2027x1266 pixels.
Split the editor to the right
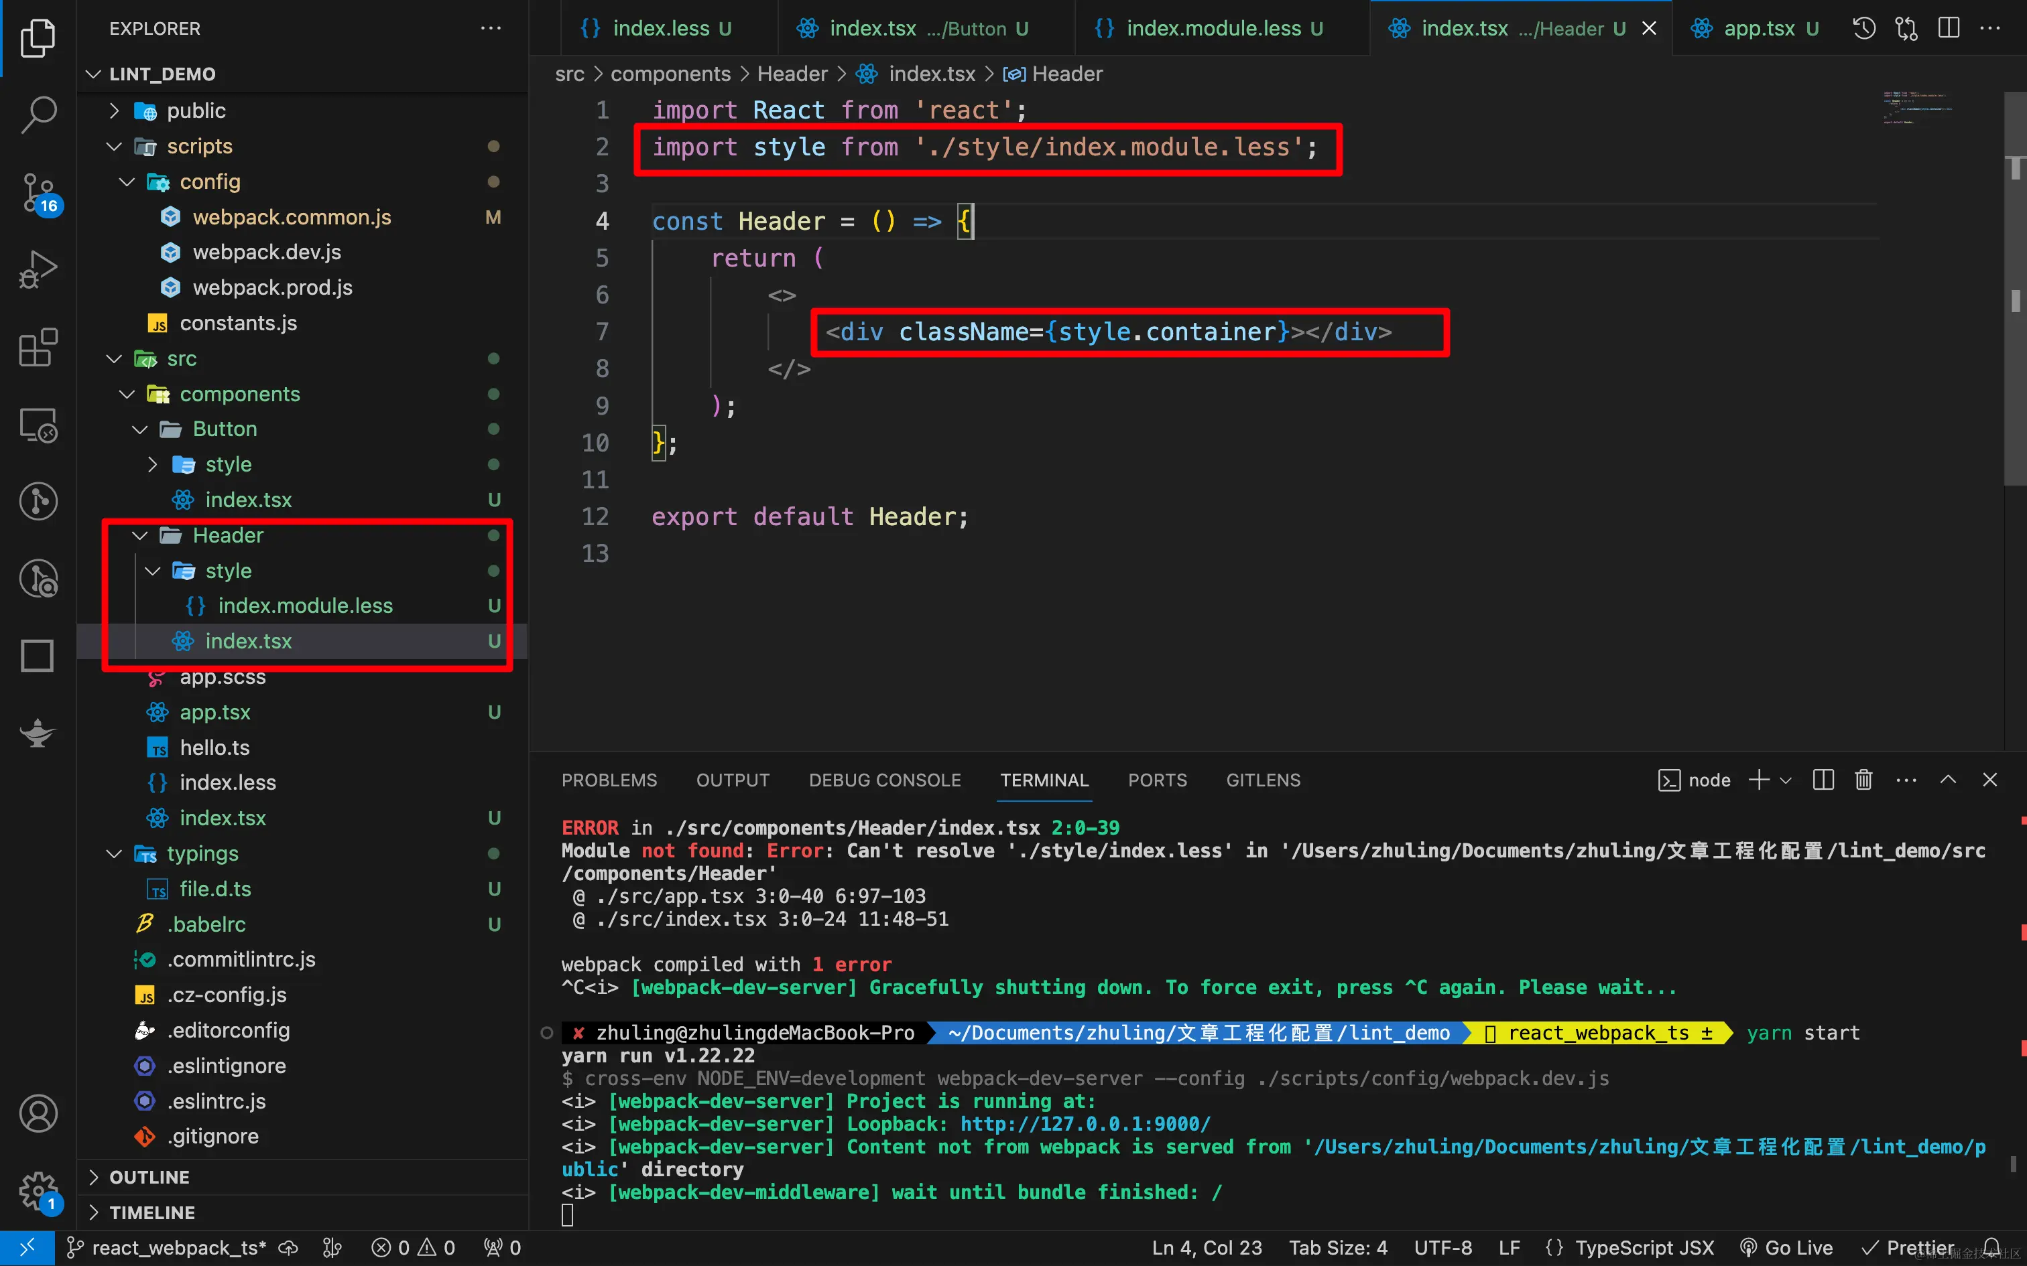pos(1949,28)
